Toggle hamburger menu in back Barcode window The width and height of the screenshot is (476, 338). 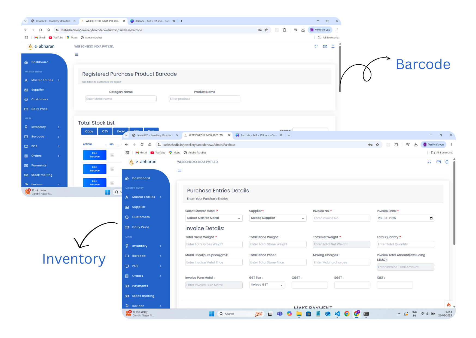[77, 55]
